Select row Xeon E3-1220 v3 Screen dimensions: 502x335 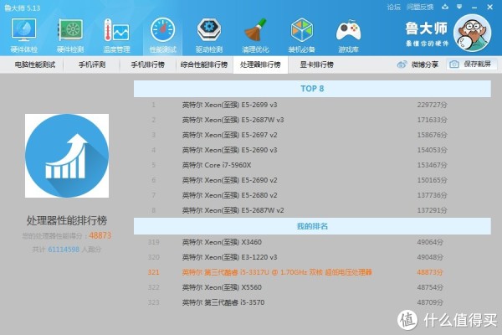click(x=312, y=257)
